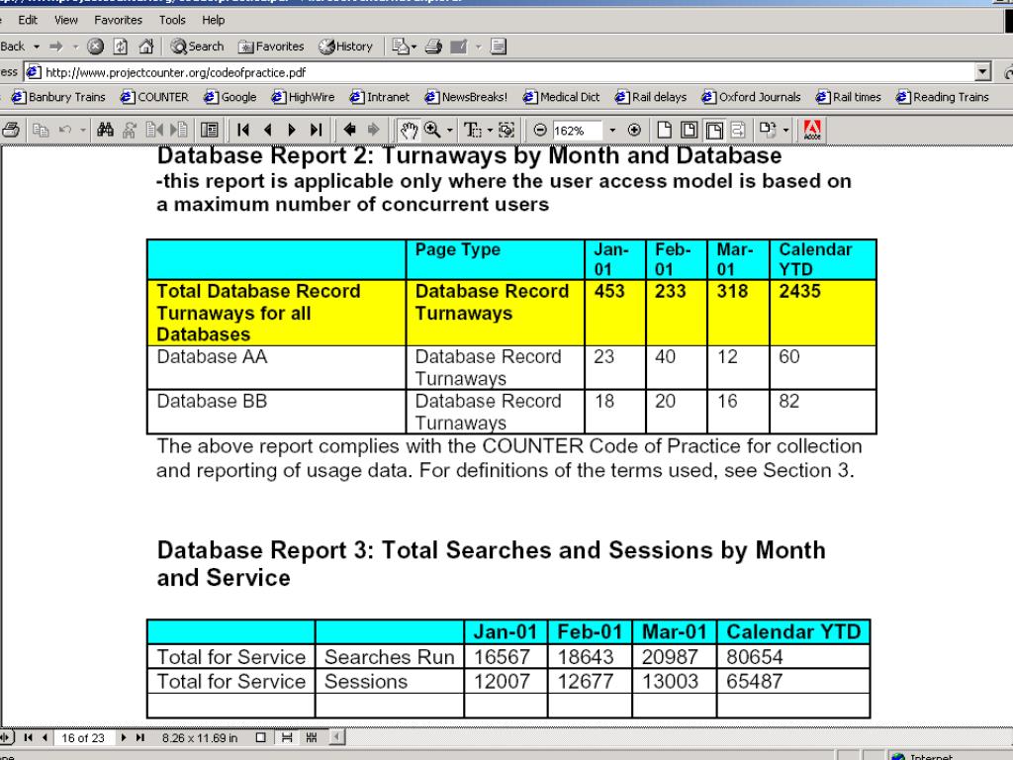1013x760 pixels.
Task: Open the Reading Trains link
Action: pos(943,97)
